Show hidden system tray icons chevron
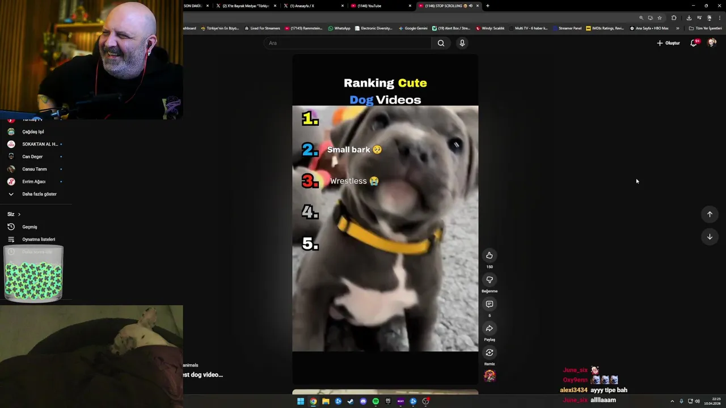Viewport: 726px width, 408px height. (x=672, y=401)
